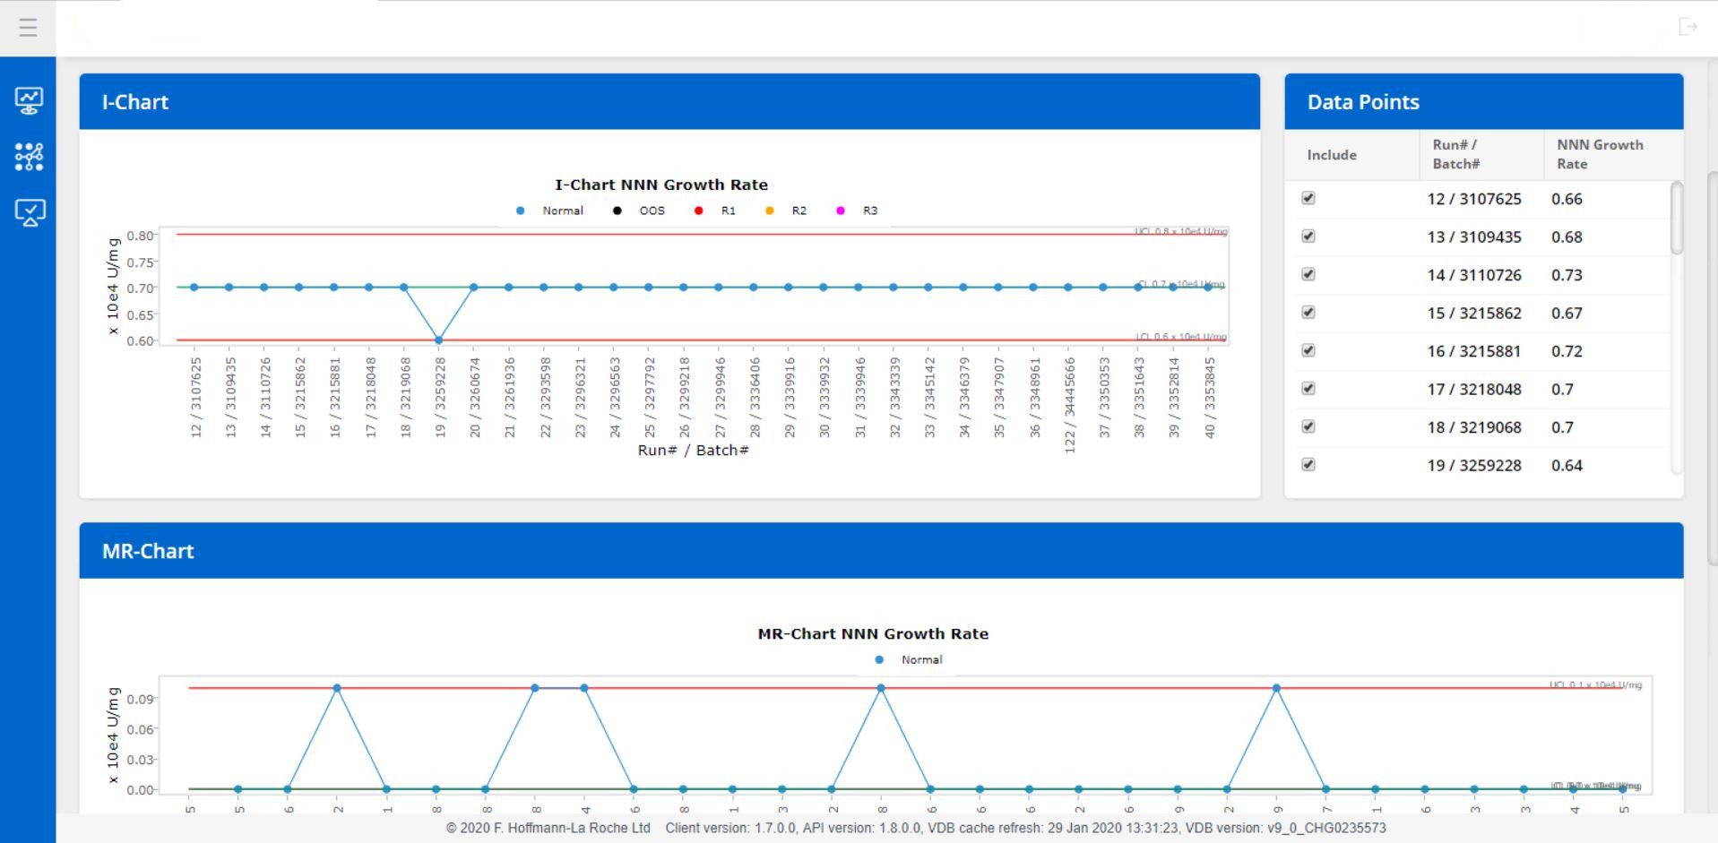Image resolution: width=1718 pixels, height=843 pixels.
Task: Click the growth rate value 0.68
Action: click(x=1567, y=237)
